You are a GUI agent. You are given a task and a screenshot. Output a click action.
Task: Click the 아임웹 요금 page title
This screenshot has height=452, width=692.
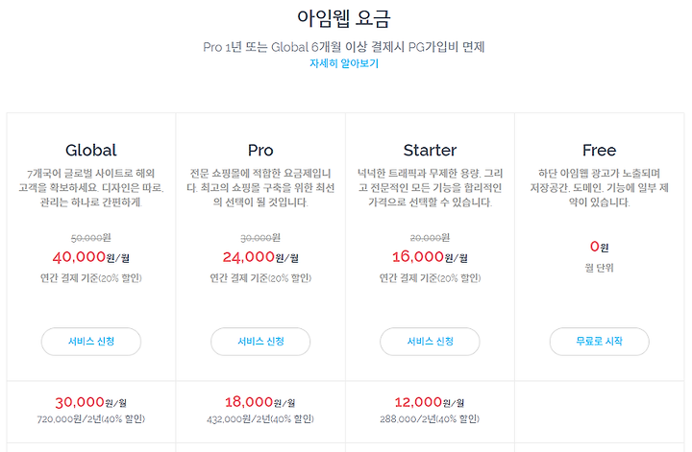click(x=344, y=19)
